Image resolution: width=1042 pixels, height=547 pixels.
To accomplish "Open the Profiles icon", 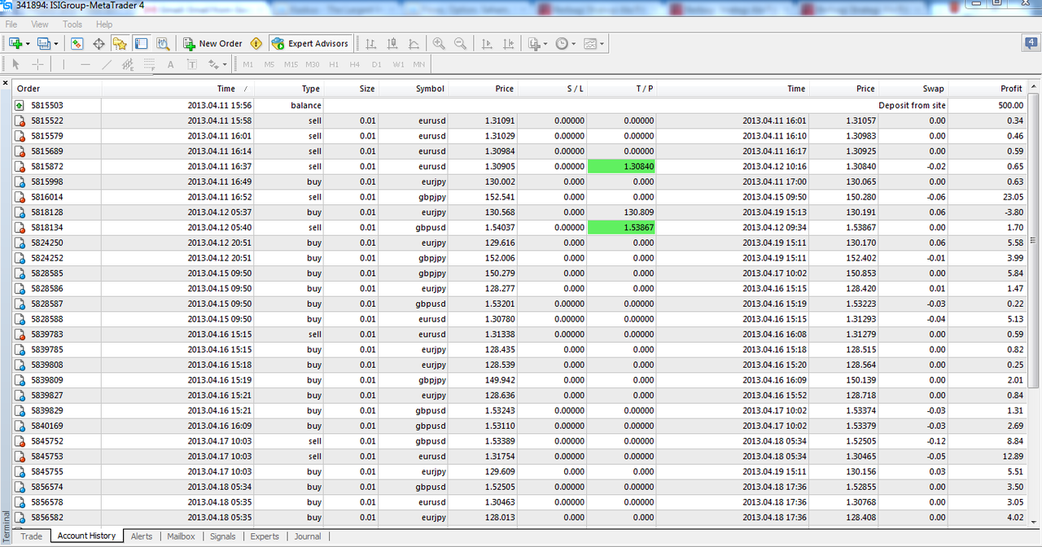I will click(44, 44).
